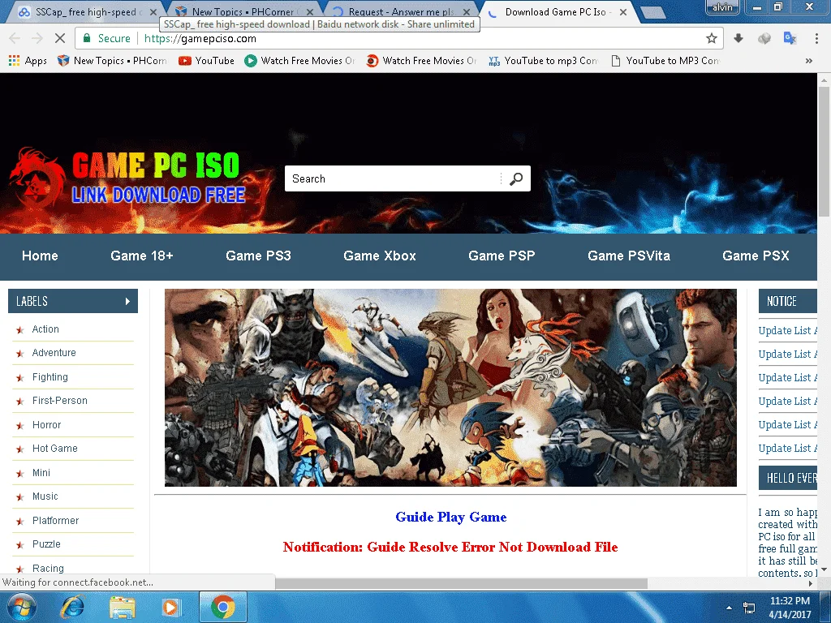Switch to New Topics PHCorner tab
This screenshot has width=831, height=623.
click(x=242, y=11)
